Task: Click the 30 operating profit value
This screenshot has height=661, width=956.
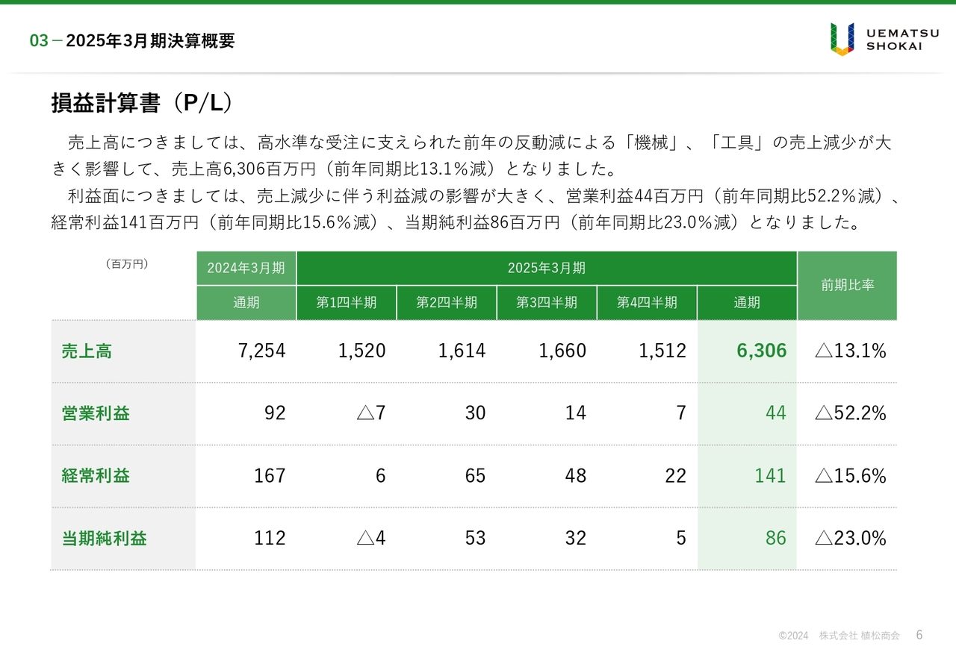Action: (x=476, y=413)
